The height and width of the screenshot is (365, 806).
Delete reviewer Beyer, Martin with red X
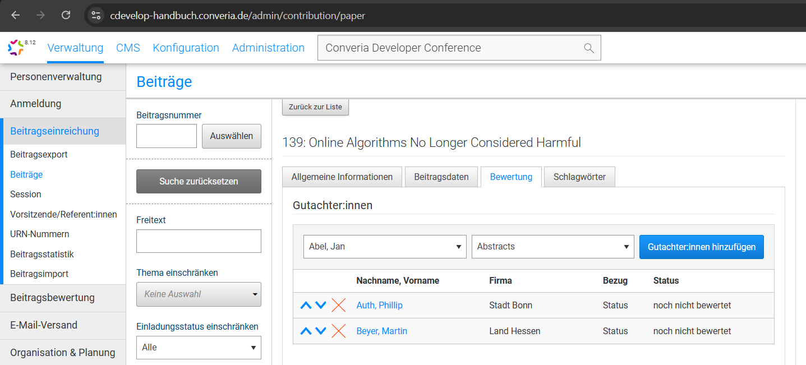tap(338, 331)
